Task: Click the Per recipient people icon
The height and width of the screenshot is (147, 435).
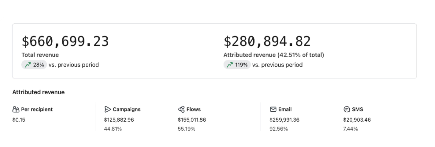Action: coord(16,109)
